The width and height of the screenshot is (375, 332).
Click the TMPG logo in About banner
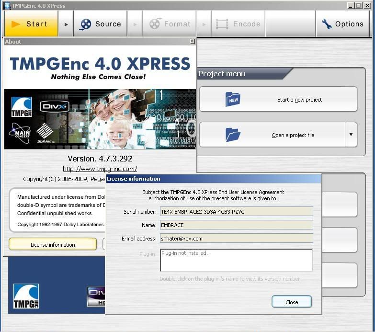point(22,107)
